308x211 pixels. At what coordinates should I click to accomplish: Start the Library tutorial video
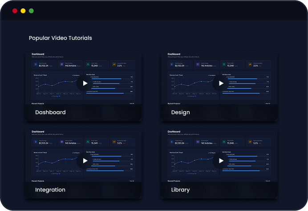[x=221, y=161]
